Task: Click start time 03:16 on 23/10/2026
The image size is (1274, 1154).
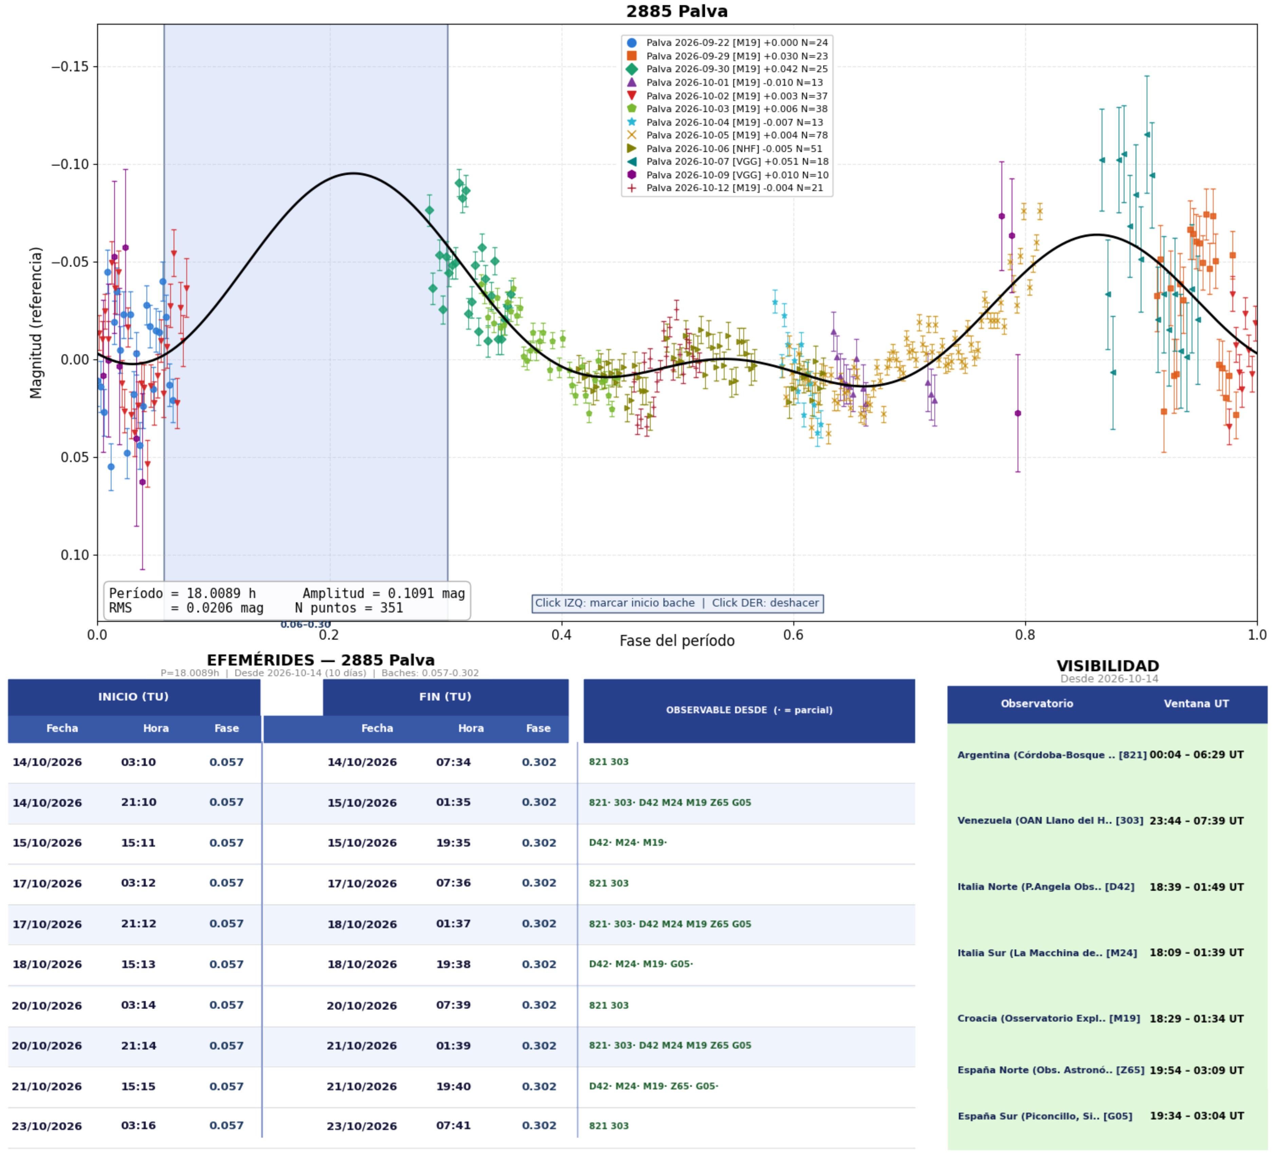Action: tap(139, 1126)
